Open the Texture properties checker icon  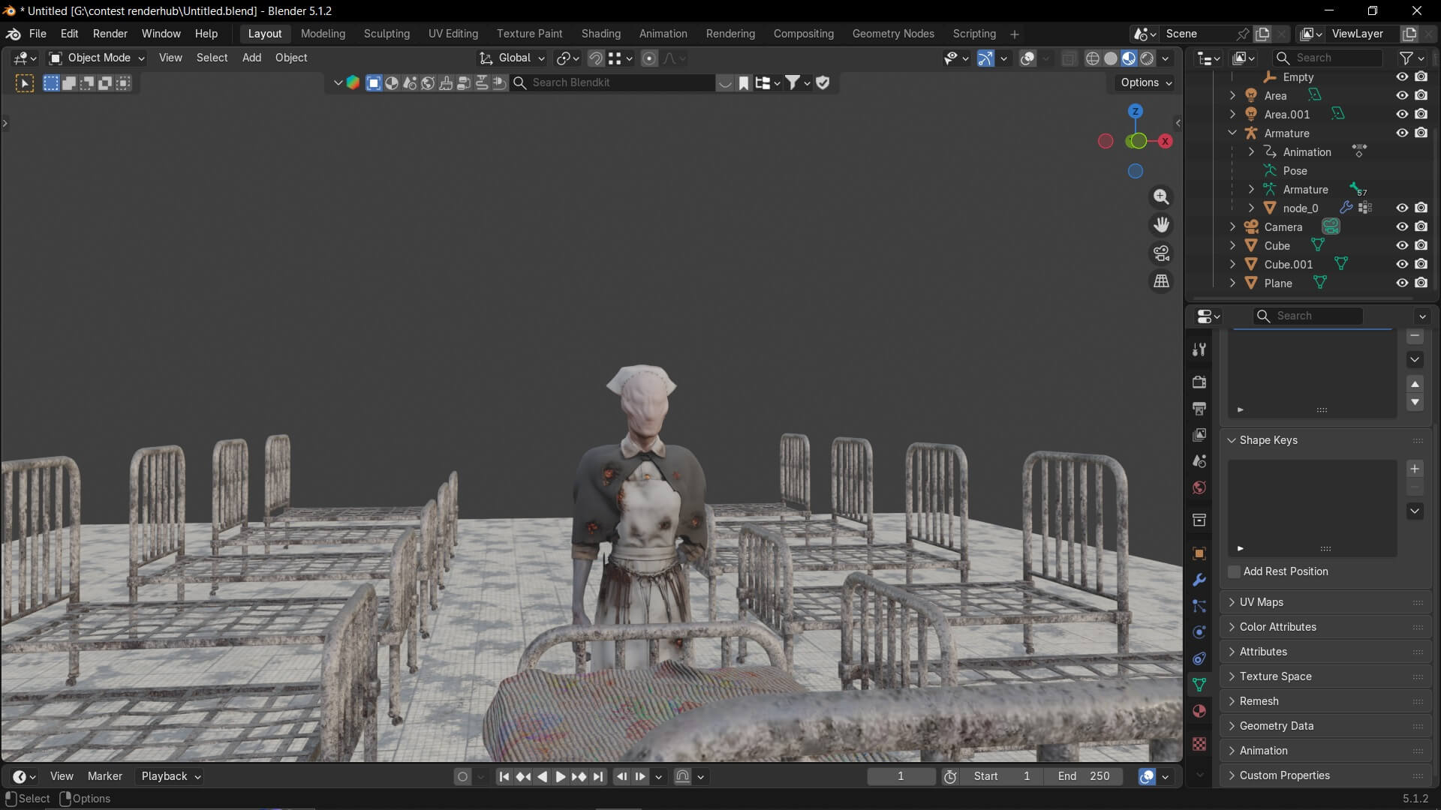1199,744
